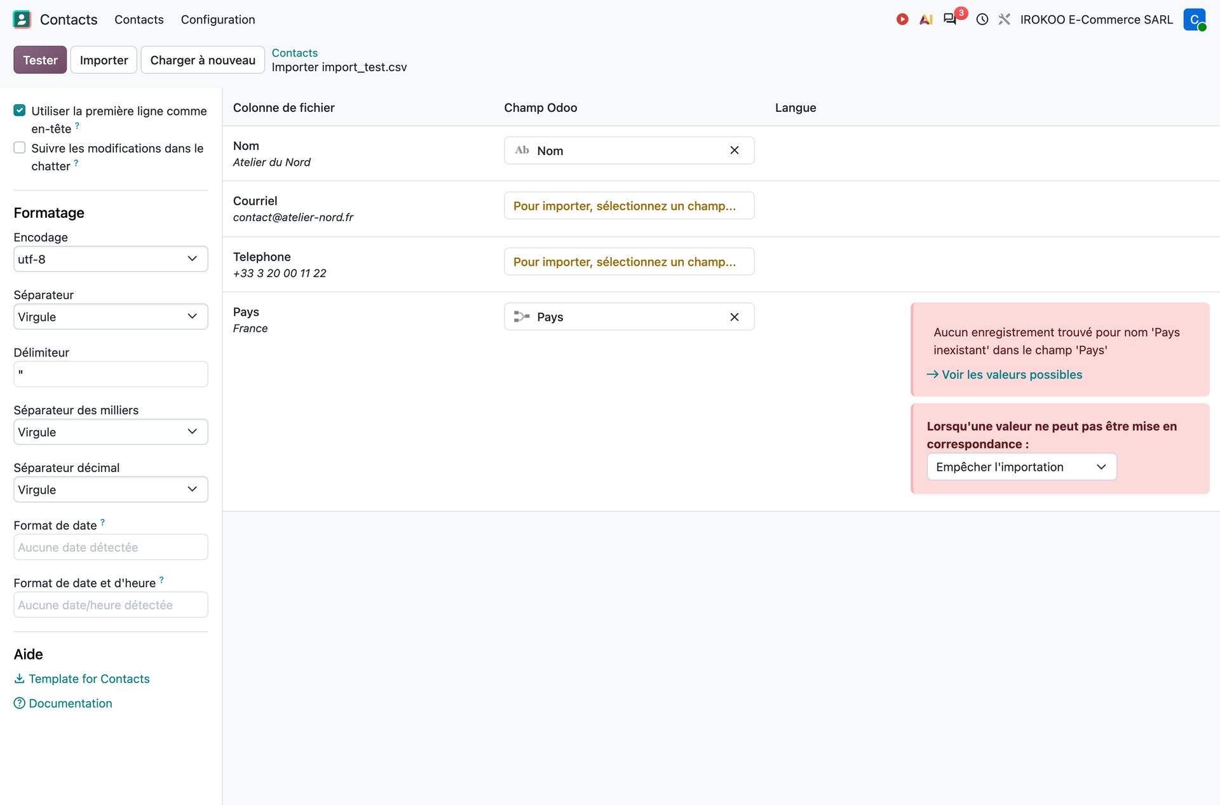Click the Charger à nouveau button
Image resolution: width=1220 pixels, height=805 pixels.
pyautogui.click(x=203, y=60)
